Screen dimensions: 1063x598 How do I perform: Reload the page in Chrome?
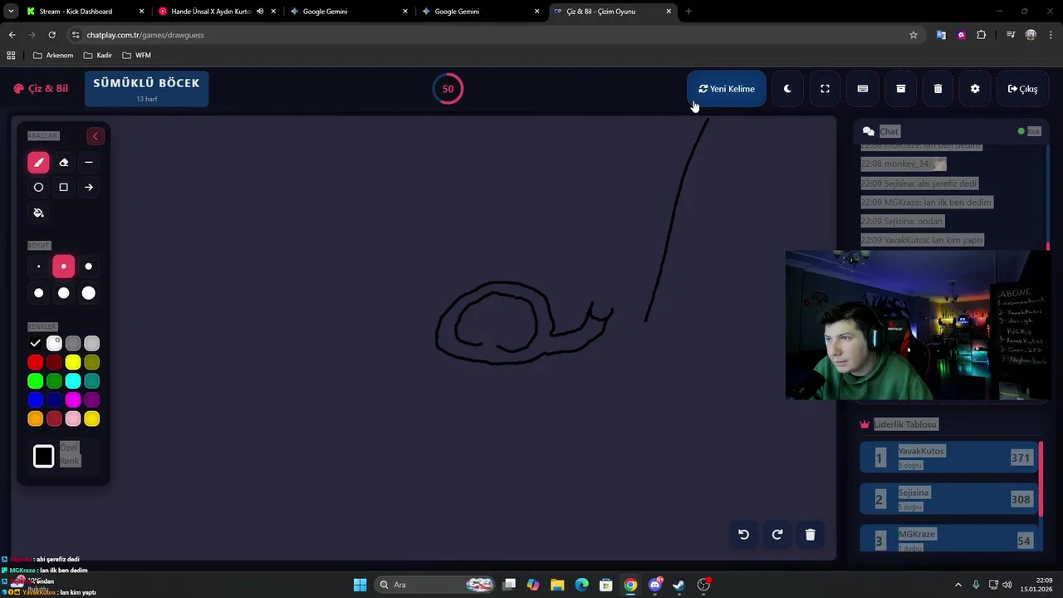51,35
